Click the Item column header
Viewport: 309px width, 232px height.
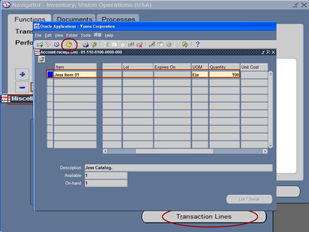[76, 67]
